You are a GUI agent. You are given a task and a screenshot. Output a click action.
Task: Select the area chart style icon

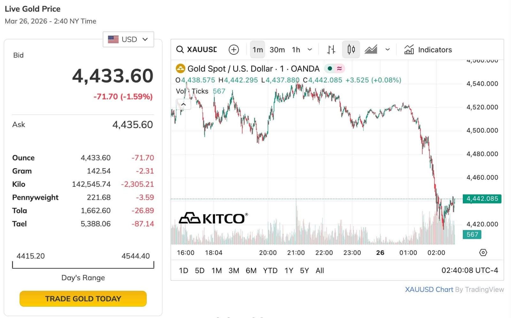(x=371, y=50)
